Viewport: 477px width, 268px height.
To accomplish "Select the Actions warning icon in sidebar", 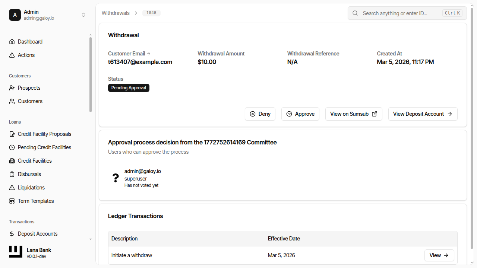I will (12, 55).
